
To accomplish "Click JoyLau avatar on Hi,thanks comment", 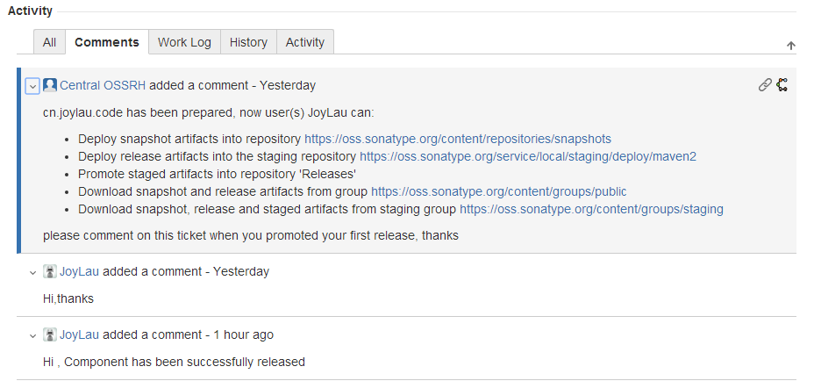I will [x=50, y=271].
